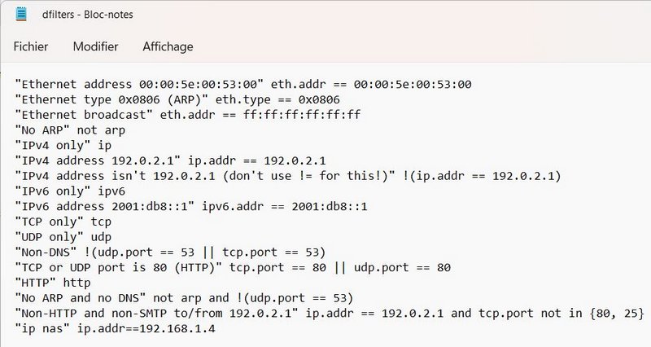The height and width of the screenshot is (347, 651).
Task: Open the Fichier menu
Action: [x=32, y=46]
